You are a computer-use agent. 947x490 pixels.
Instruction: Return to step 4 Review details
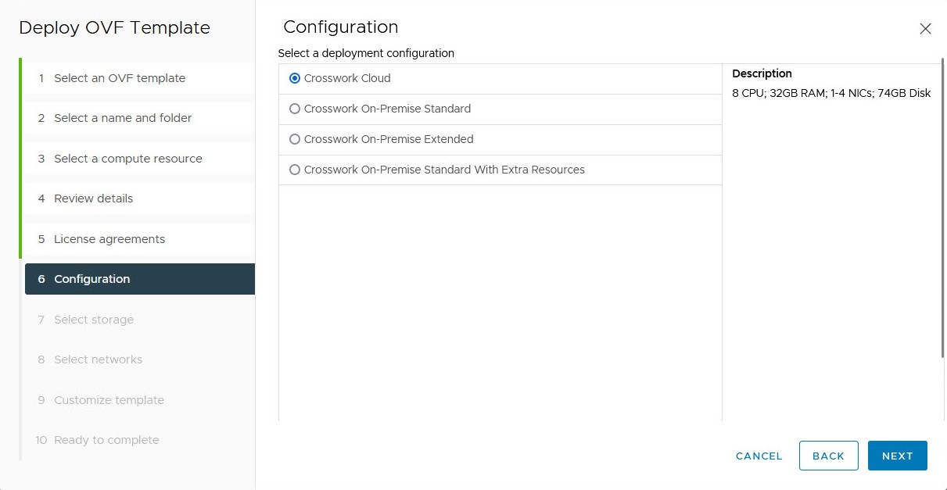click(x=140, y=199)
